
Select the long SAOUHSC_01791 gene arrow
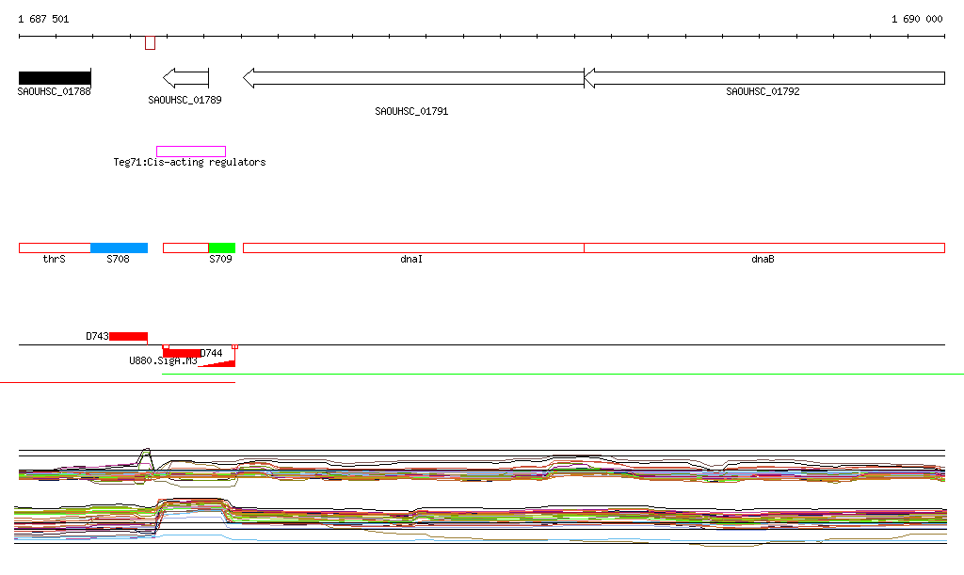point(413,78)
